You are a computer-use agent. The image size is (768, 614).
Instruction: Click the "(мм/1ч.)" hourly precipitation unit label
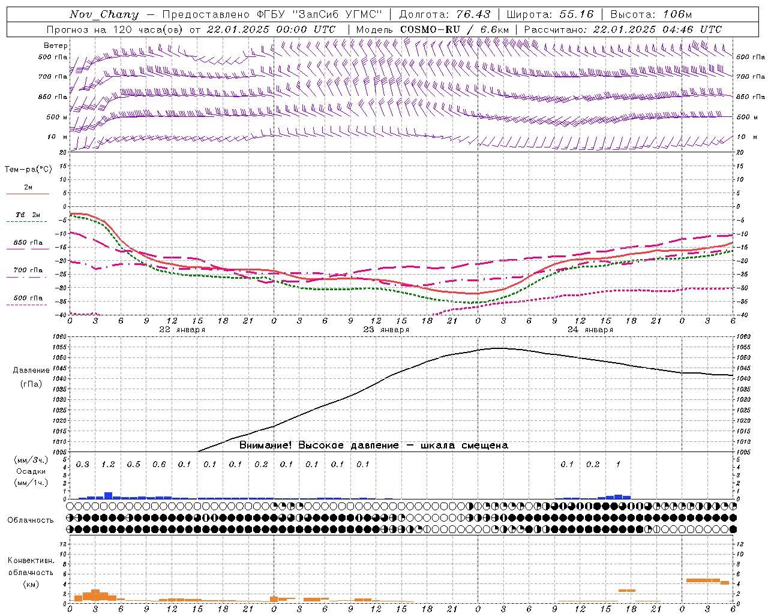click(31, 483)
